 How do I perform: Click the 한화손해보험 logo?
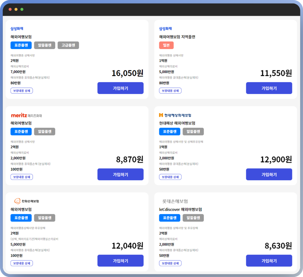point(26,201)
